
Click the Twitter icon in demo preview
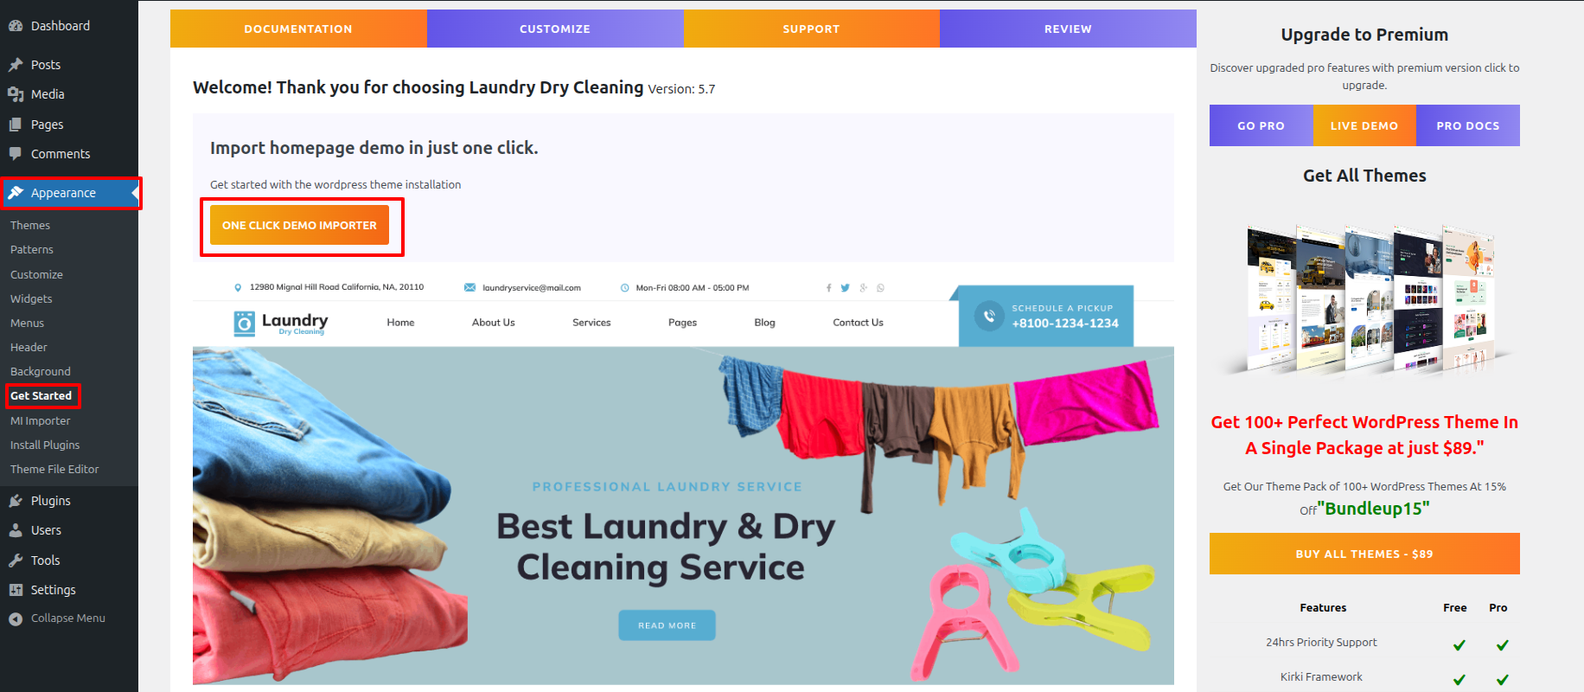pyautogui.click(x=845, y=288)
